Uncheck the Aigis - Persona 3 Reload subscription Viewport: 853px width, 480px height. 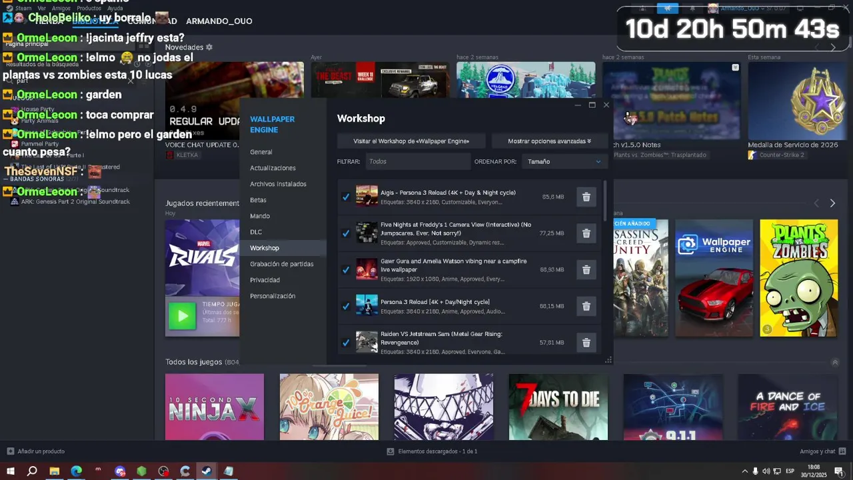[345, 197]
